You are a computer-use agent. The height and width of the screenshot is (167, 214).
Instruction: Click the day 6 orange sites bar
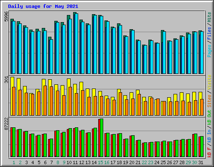(x=45, y=101)
